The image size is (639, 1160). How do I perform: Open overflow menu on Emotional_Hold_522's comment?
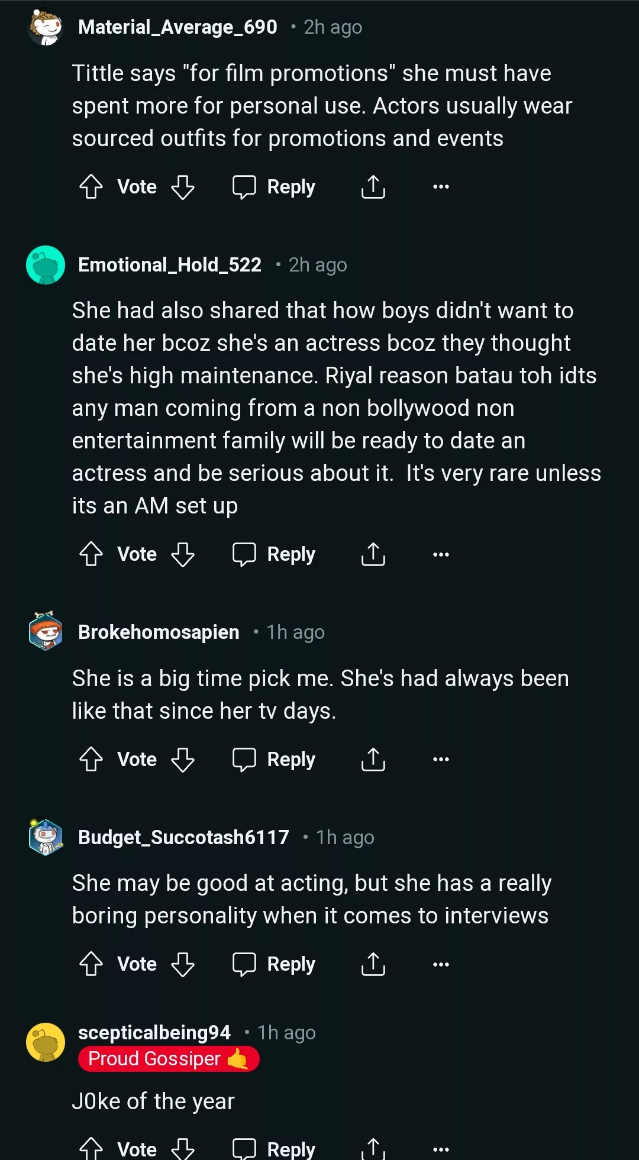(441, 554)
